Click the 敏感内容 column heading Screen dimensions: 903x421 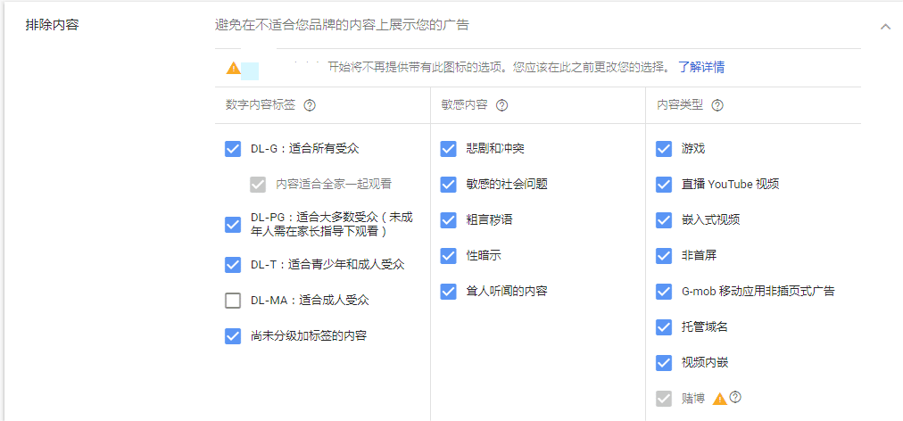coord(465,105)
